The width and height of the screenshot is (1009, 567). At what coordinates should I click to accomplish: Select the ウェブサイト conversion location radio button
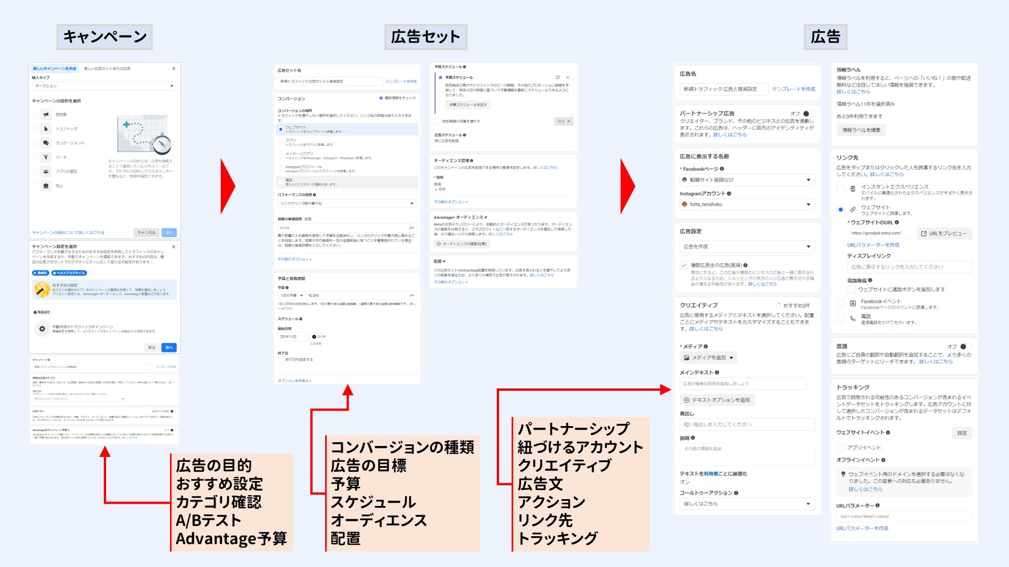tap(281, 129)
